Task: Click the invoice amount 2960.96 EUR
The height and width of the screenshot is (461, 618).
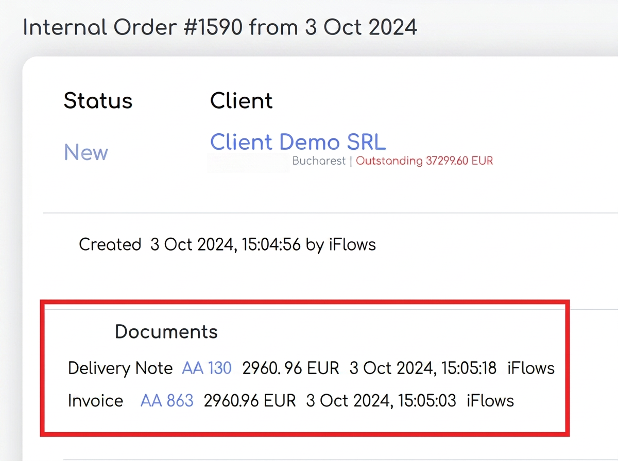Action: (x=250, y=400)
